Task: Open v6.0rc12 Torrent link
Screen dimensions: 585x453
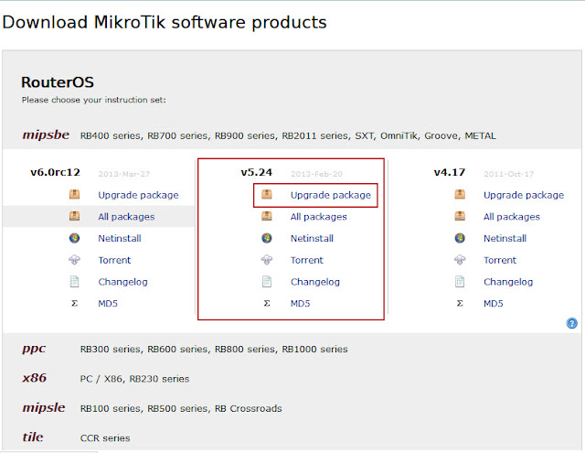Action: click(x=114, y=260)
